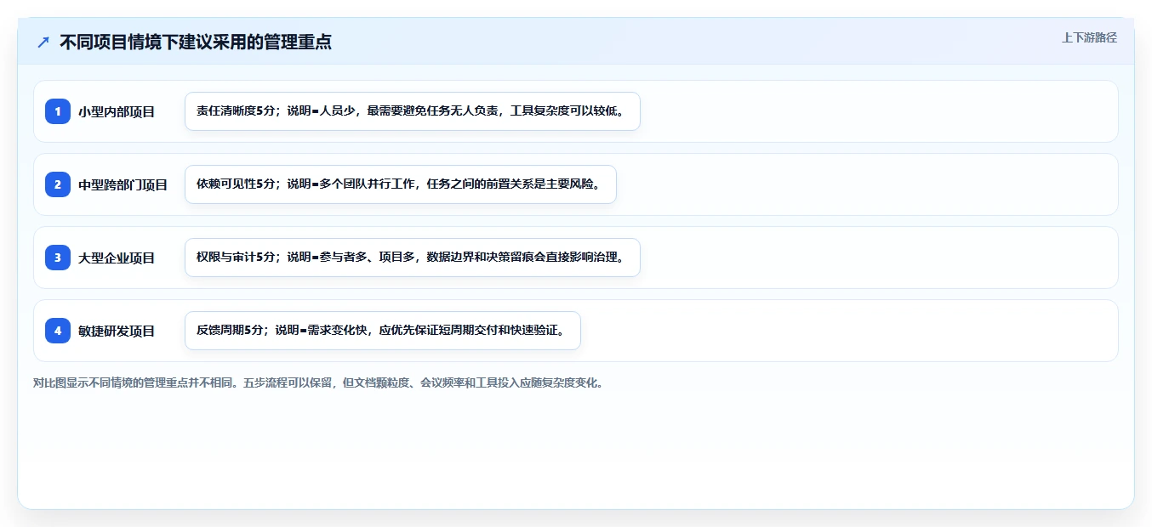Image resolution: width=1152 pixels, height=527 pixels.
Task: Select the 敏捷研发项目 label
Action: (x=117, y=331)
